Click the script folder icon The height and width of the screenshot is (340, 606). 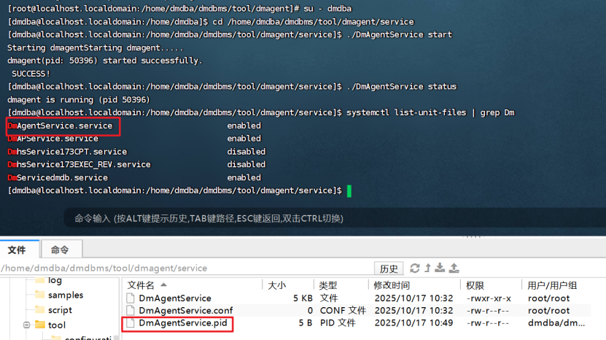(40, 310)
